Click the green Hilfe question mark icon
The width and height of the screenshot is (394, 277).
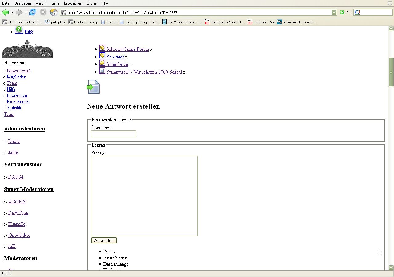(19, 29)
